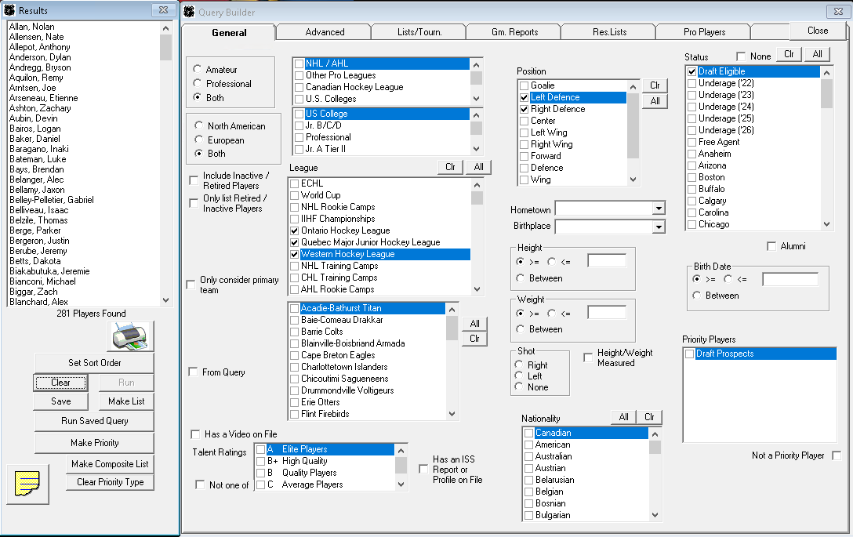Select player Bateman, Luke in Results
Viewport: 853px width, 537px height.
coord(38,159)
